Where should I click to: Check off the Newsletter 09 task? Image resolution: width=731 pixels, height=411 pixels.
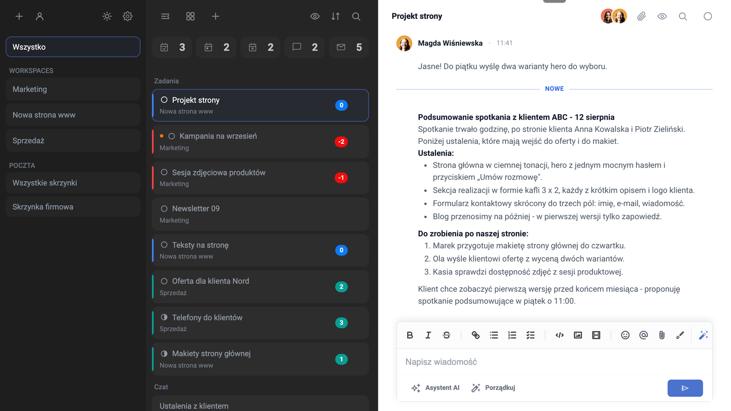[164, 209]
